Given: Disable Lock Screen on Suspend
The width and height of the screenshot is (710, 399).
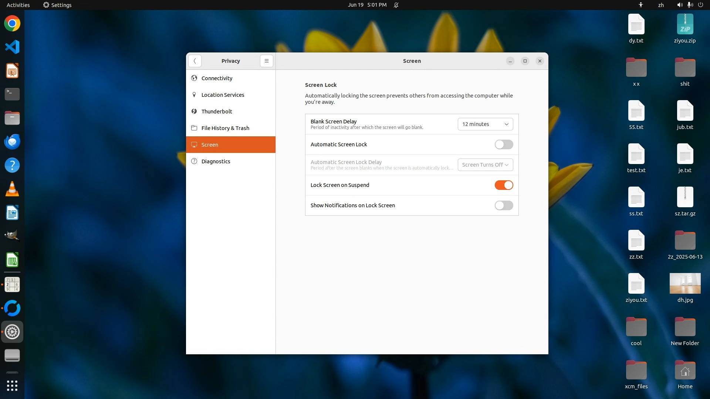Looking at the screenshot, I should point(504,185).
